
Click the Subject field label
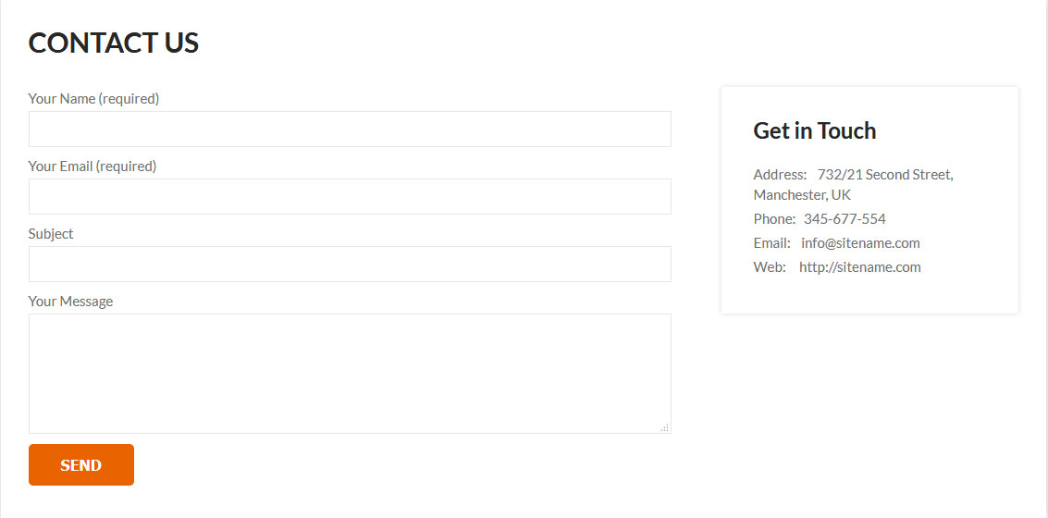point(51,234)
